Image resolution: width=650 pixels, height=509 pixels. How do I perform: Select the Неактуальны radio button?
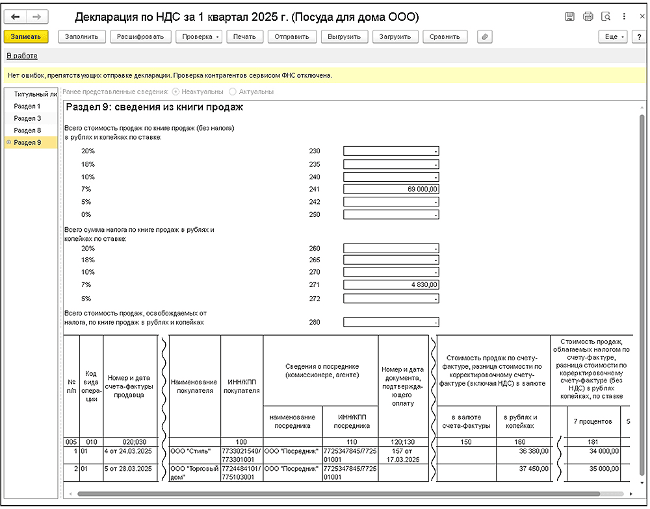pos(176,92)
